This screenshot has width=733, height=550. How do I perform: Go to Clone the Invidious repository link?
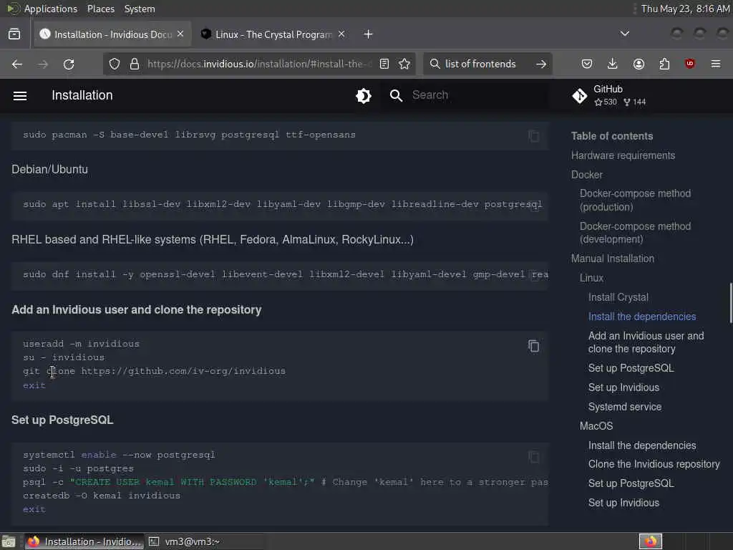click(x=654, y=464)
